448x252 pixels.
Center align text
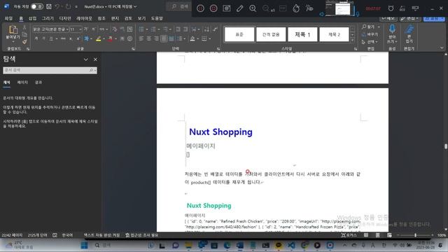click(149, 38)
